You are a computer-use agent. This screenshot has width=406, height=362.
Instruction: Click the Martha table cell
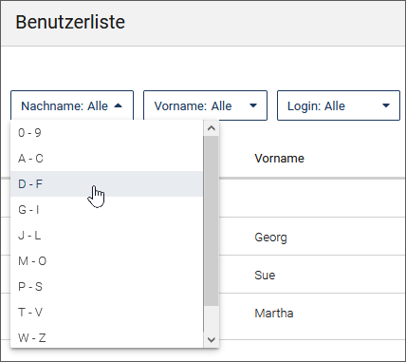coord(274,314)
